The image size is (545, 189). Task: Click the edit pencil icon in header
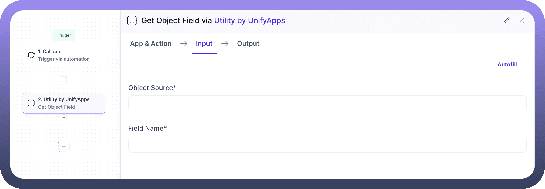[x=506, y=20]
